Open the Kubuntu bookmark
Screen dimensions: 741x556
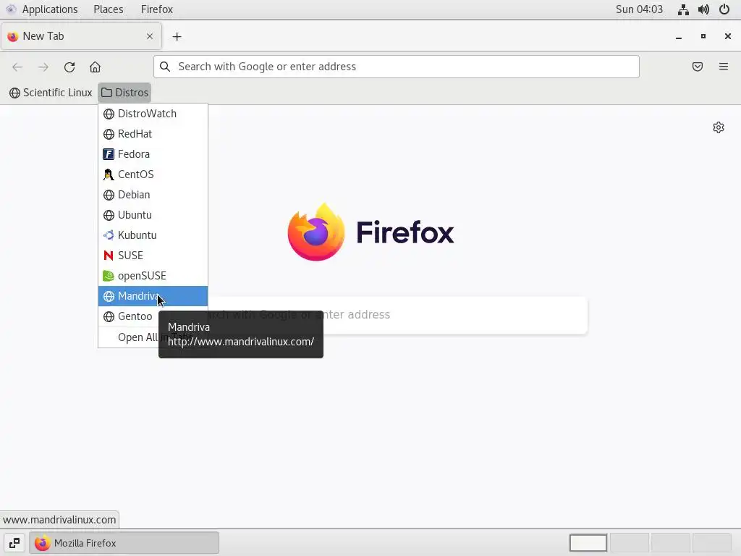click(x=153, y=235)
